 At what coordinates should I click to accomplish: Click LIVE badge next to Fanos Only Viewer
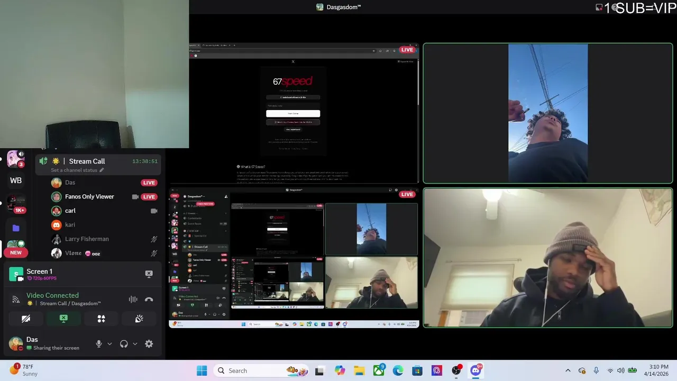(149, 197)
